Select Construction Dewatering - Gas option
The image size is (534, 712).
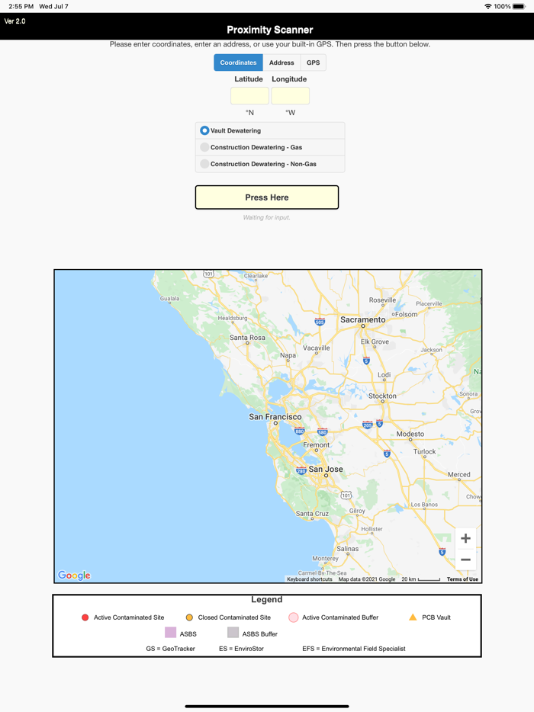pos(270,147)
